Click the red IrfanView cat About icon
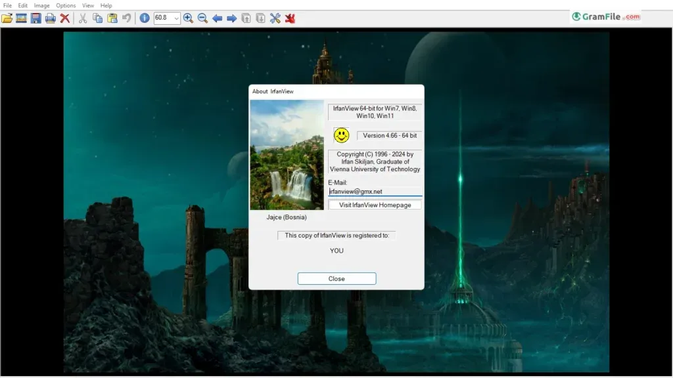 tap(290, 18)
